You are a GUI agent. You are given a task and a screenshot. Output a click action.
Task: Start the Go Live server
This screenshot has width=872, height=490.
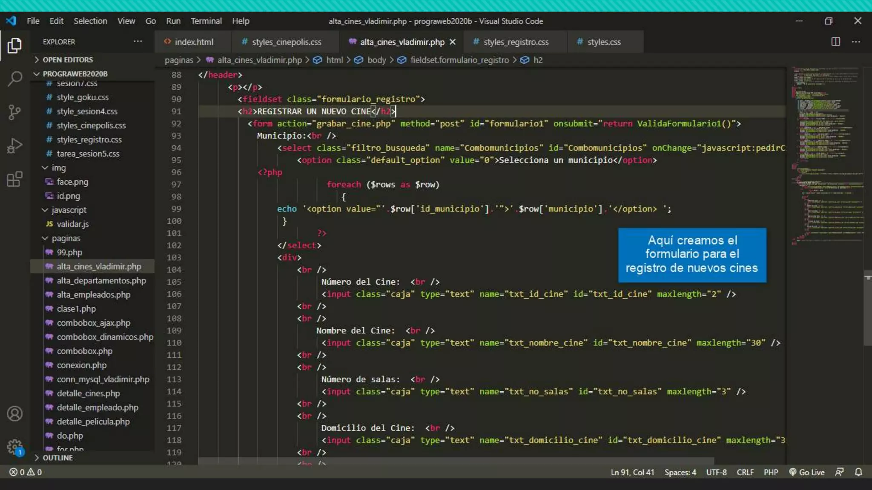807,472
